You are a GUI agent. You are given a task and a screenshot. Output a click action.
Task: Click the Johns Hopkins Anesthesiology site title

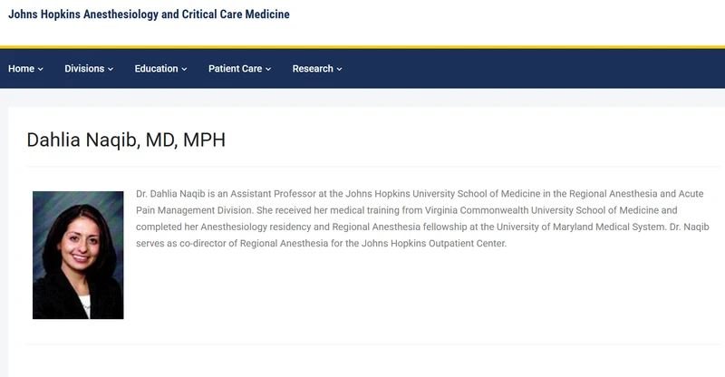click(149, 15)
